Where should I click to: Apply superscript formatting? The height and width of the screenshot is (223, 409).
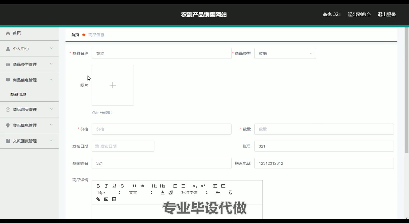pos(203,186)
